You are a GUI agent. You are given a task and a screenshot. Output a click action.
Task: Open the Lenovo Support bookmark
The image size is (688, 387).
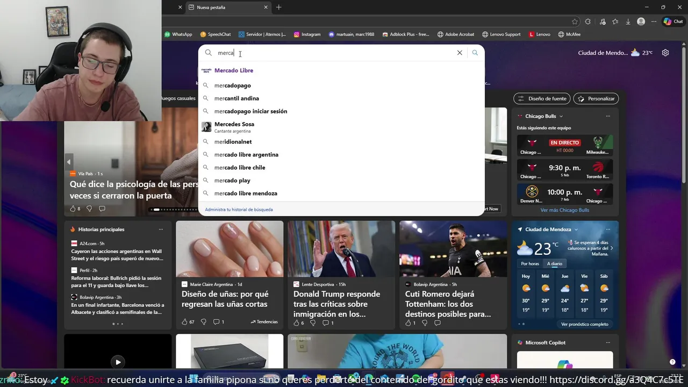(501, 34)
